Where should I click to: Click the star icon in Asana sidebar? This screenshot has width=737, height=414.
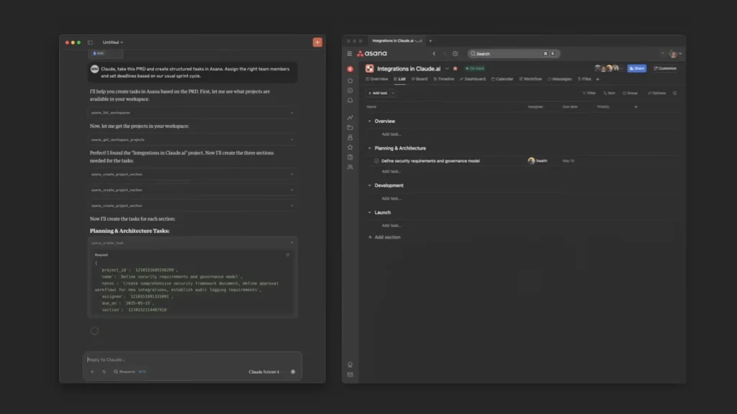click(x=351, y=147)
